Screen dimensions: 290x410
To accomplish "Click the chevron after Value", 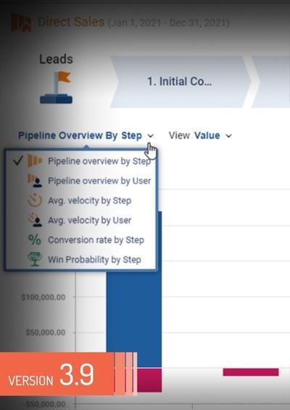I will (229, 136).
